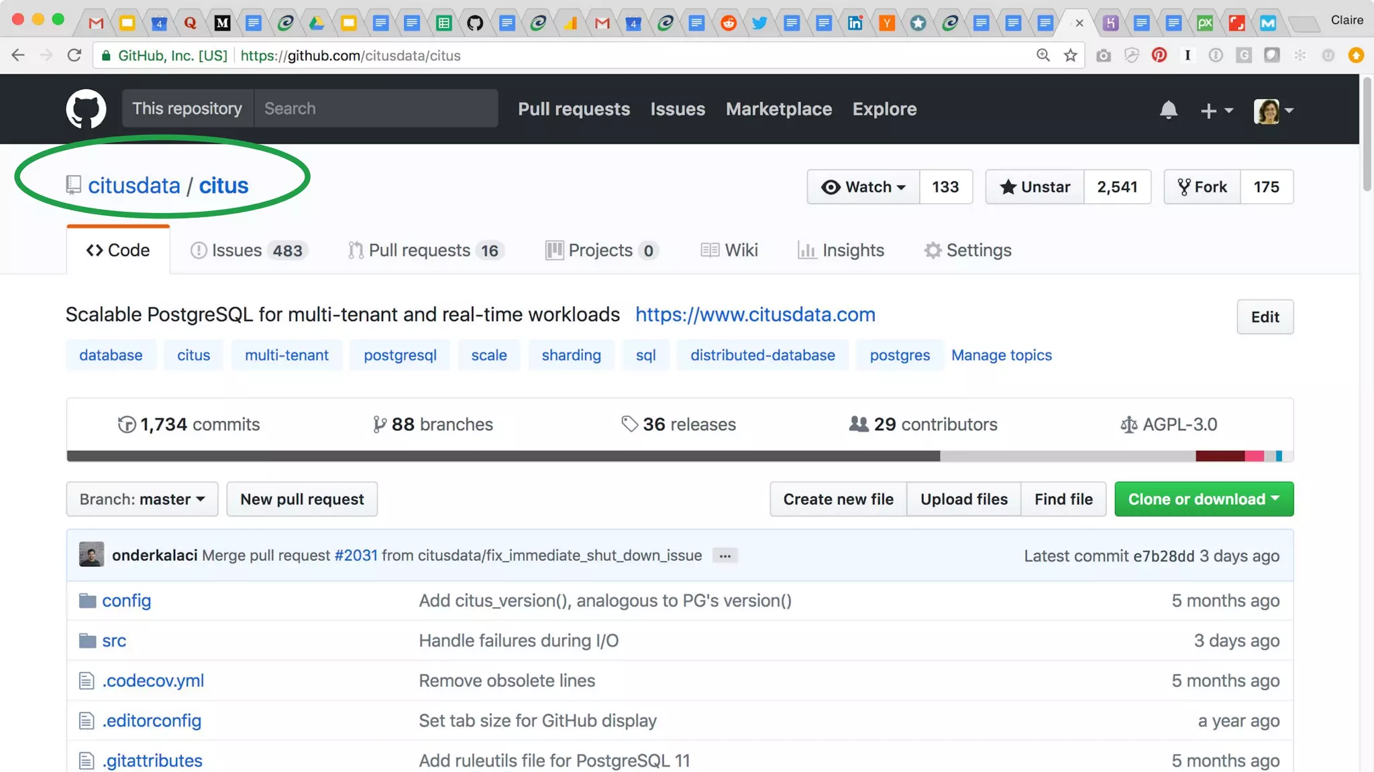Unstar the citus repository
Screen dimensions: 1374x772
(x=1035, y=187)
